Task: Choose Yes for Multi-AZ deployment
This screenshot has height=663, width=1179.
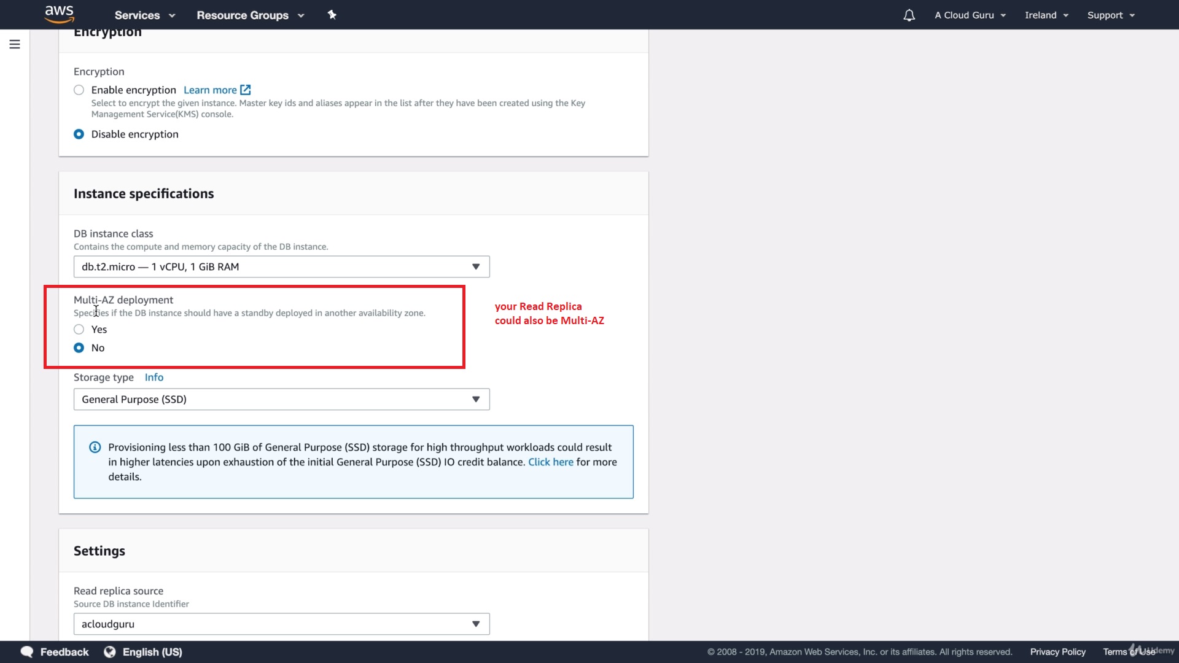Action: [79, 330]
